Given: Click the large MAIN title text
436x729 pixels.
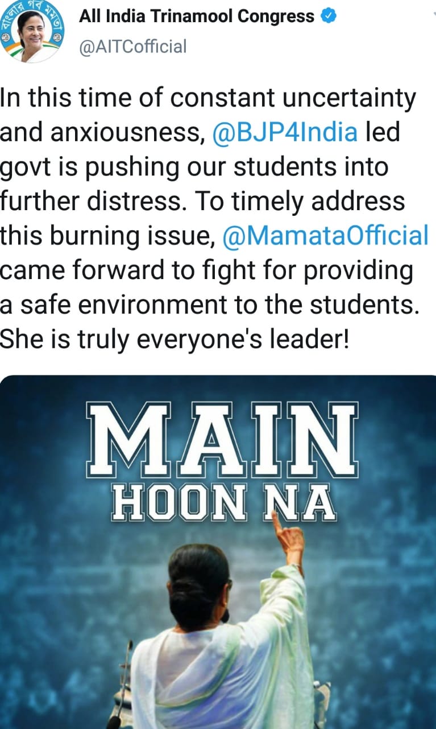Looking at the screenshot, I should pyautogui.click(x=222, y=440).
